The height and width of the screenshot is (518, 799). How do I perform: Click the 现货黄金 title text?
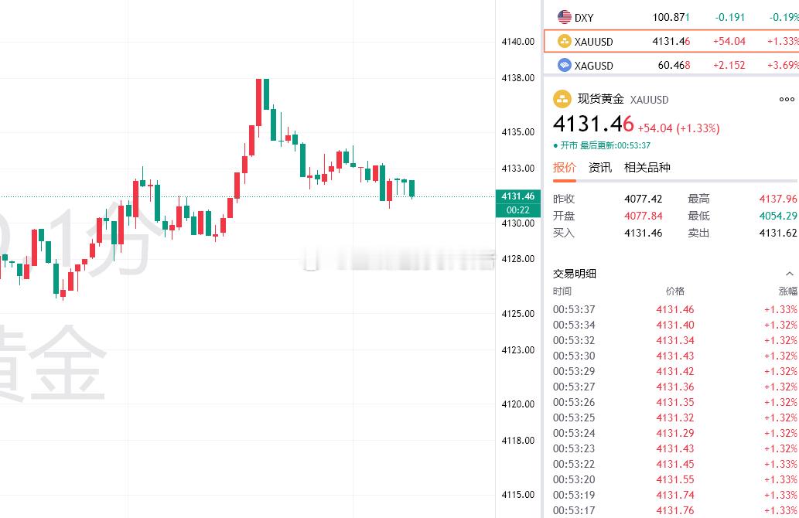tap(601, 99)
